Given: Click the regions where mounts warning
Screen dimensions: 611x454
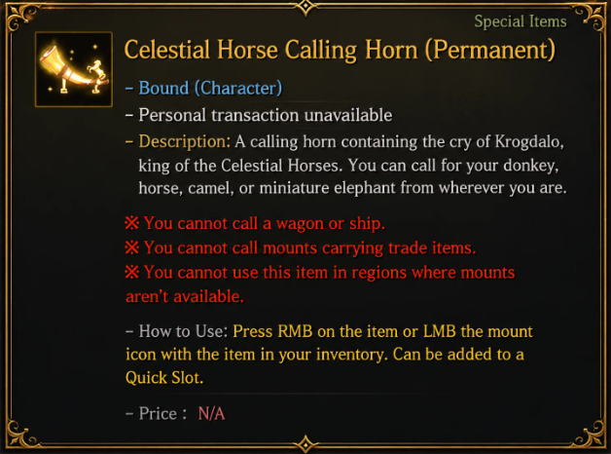Looking at the screenshot, I should click(320, 284).
